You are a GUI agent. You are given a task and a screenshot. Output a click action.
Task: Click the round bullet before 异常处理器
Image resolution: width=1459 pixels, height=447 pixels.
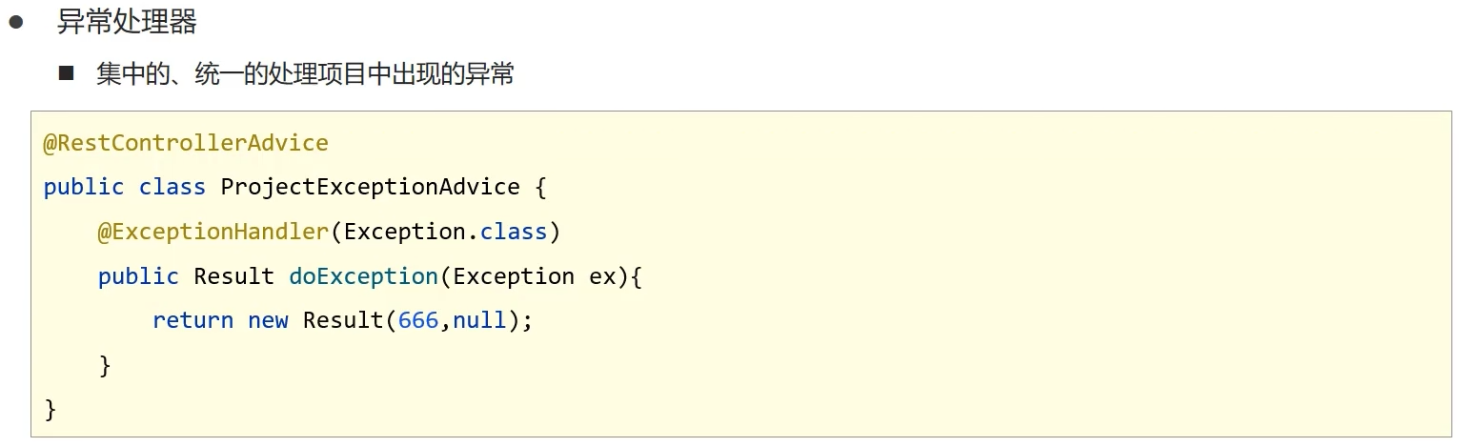(16, 23)
